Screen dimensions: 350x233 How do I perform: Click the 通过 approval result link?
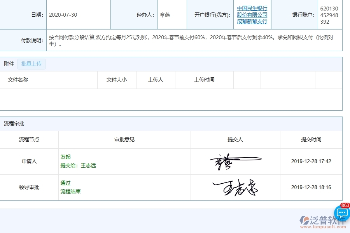pyautogui.click(x=65, y=183)
